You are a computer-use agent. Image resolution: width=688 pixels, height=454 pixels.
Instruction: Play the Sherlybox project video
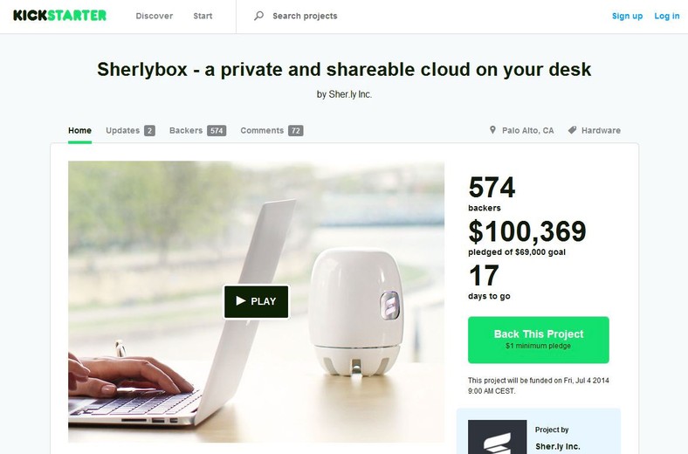[257, 301]
